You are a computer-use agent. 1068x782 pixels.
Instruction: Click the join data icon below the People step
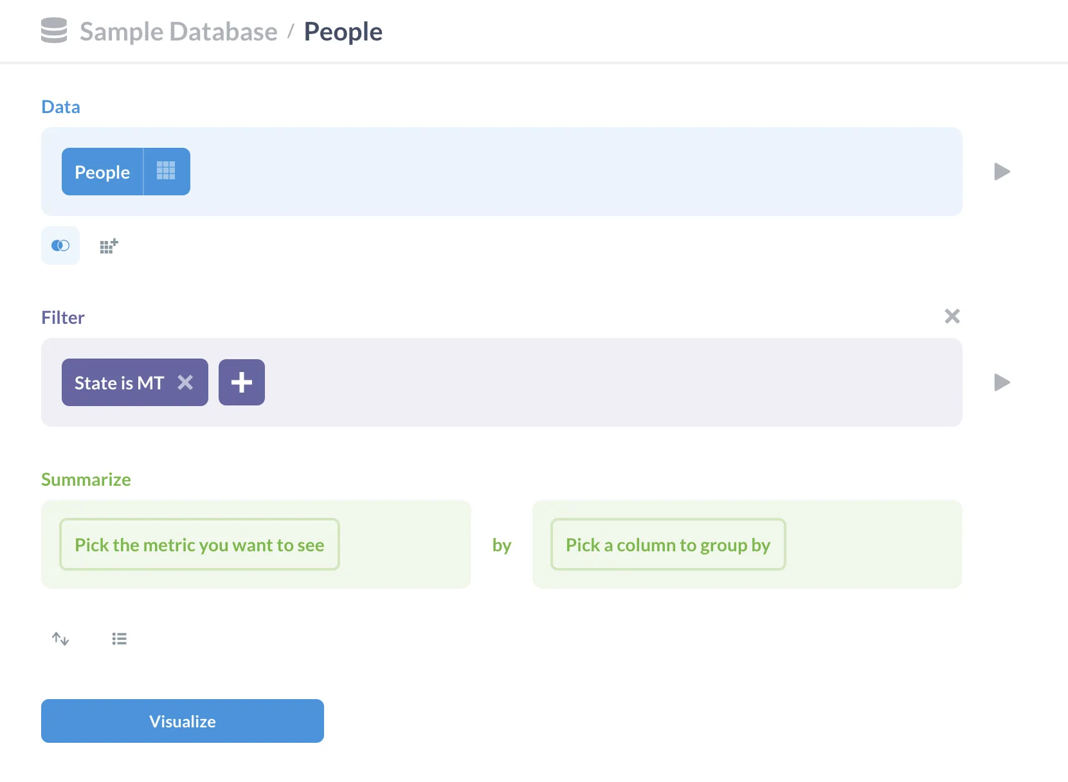pos(60,245)
